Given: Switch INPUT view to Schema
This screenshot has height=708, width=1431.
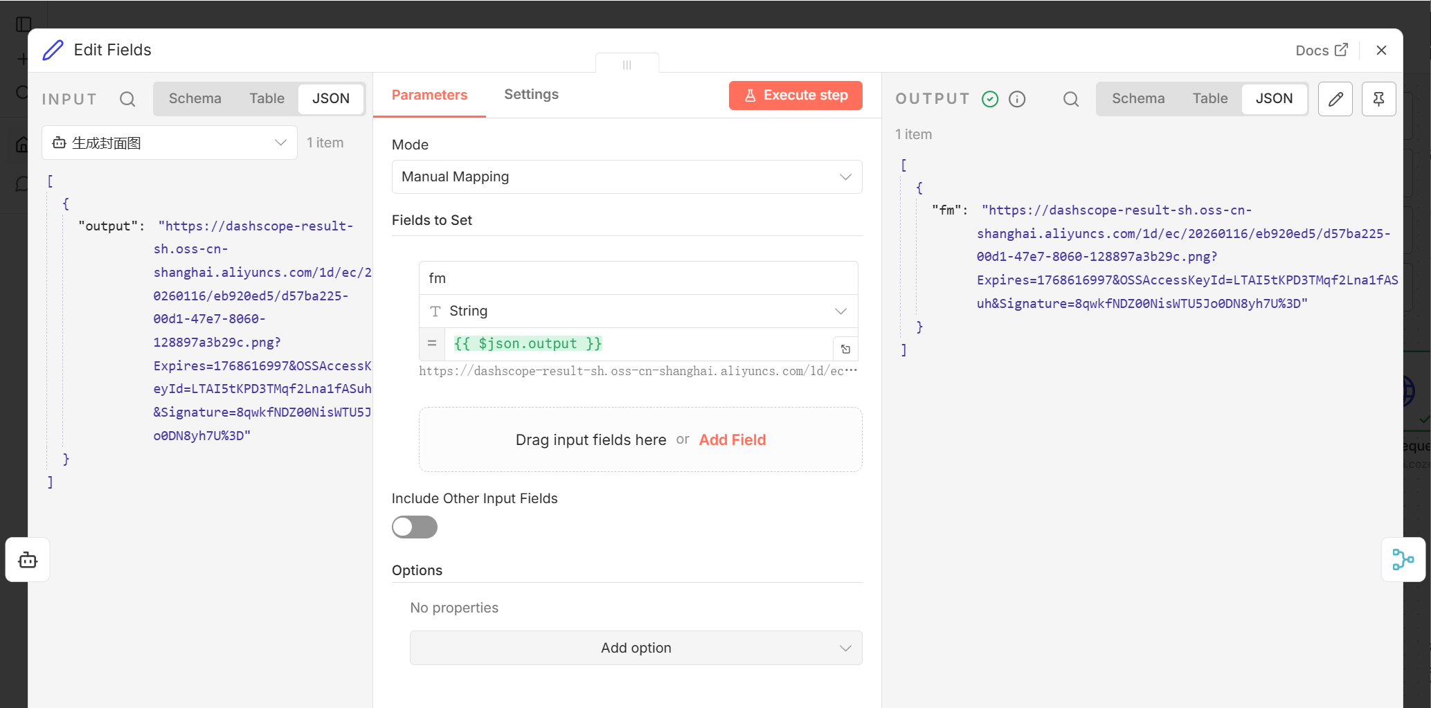Looking at the screenshot, I should pos(195,98).
